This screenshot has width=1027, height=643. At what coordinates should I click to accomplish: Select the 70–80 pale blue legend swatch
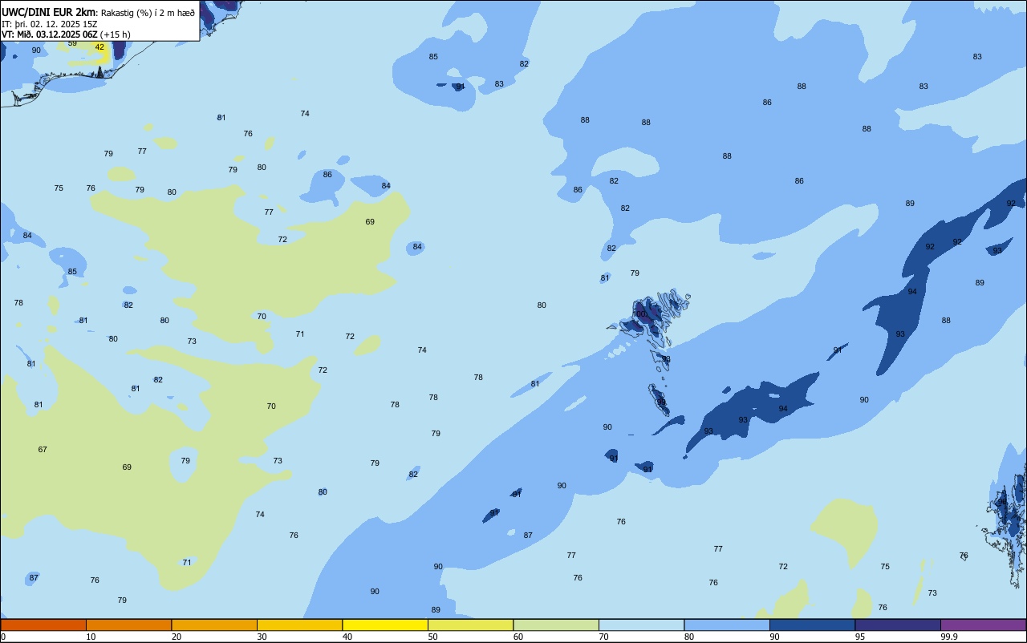(641, 625)
